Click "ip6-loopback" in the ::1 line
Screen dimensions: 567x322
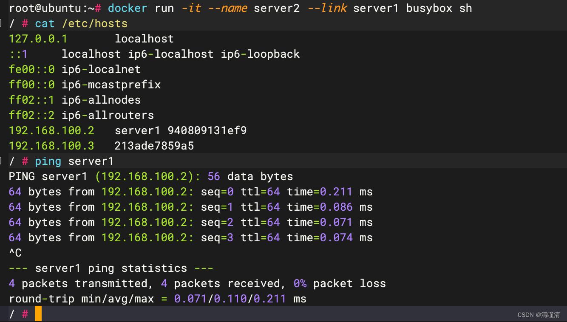[261, 54]
